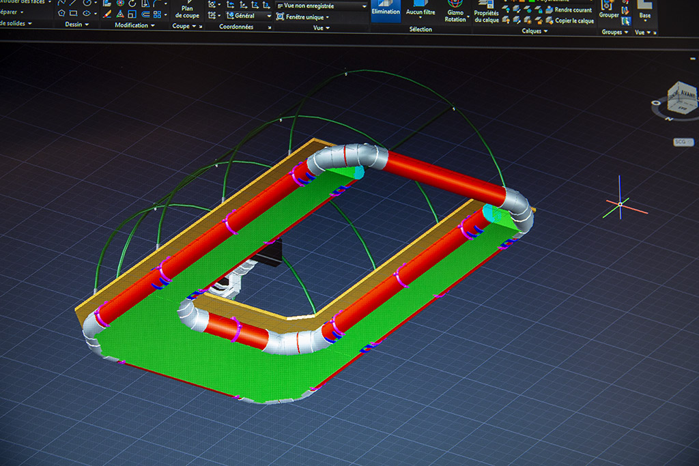Screen dimensions: 699x466
Task: Click Copier le calque button
Action: pyautogui.click(x=570, y=20)
